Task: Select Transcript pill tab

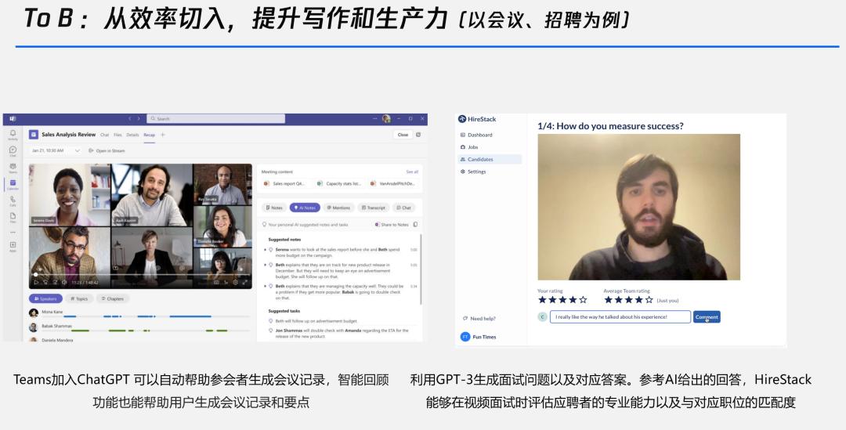Action: point(374,208)
